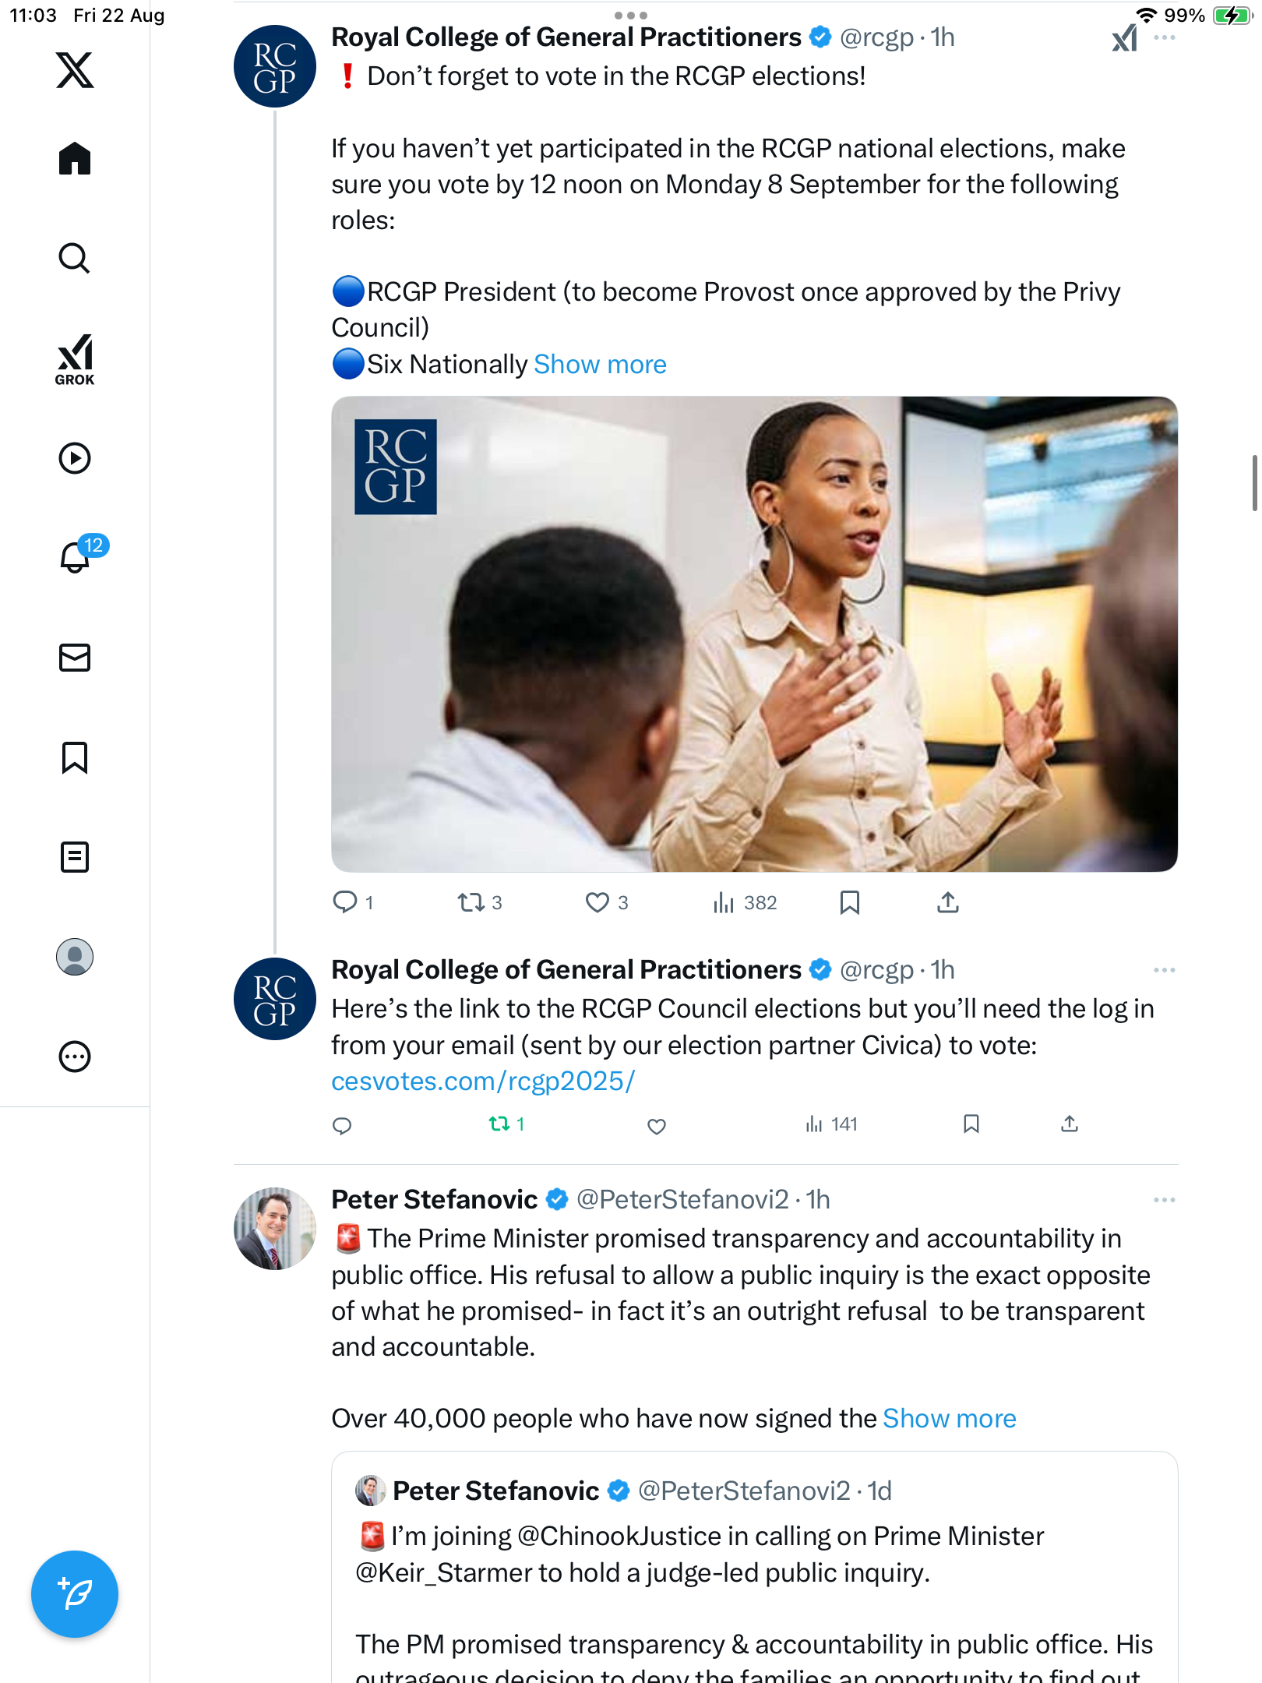Tap the compose new post button
Image resolution: width=1262 pixels, height=1683 pixels.
[x=75, y=1594]
